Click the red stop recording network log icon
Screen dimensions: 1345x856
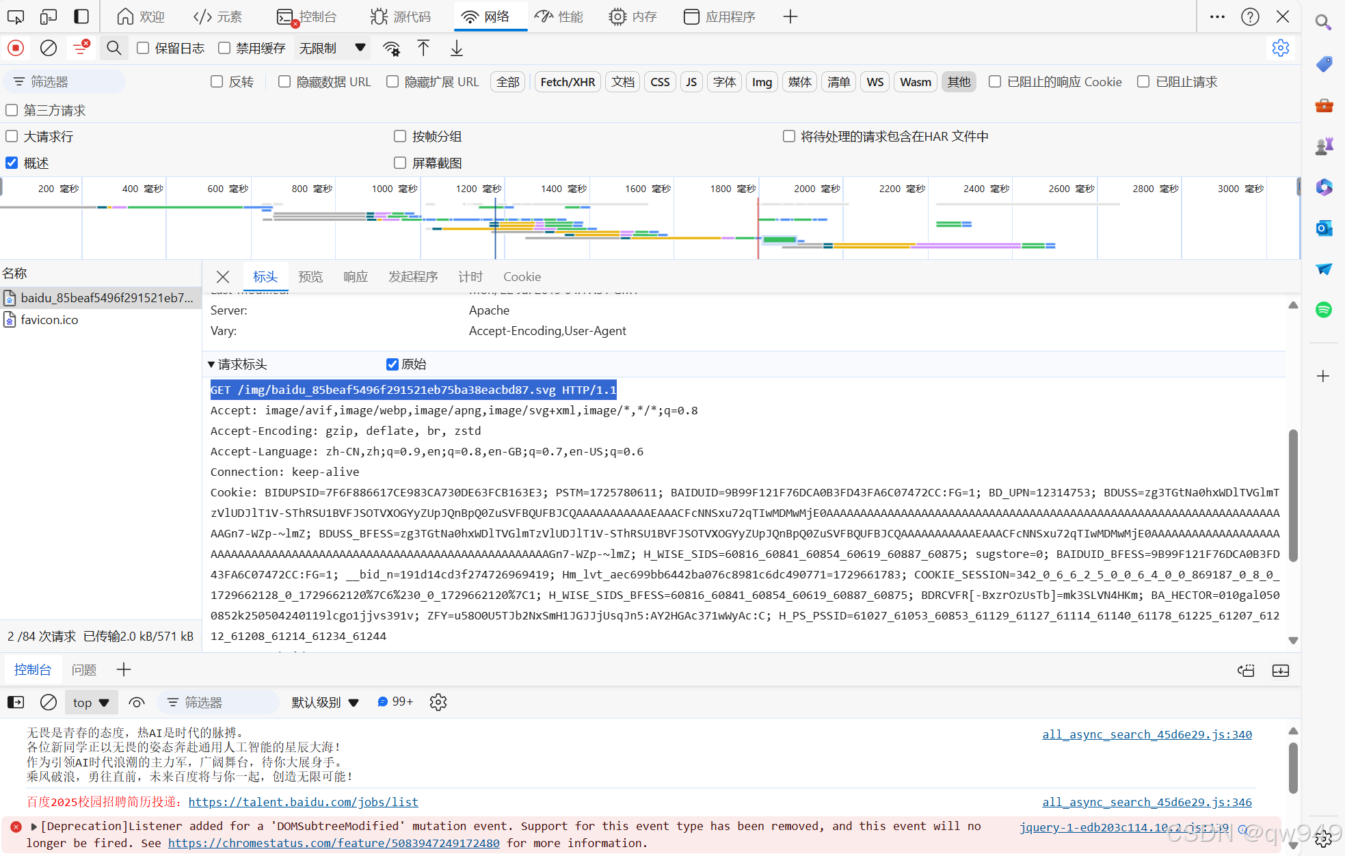tap(15, 48)
